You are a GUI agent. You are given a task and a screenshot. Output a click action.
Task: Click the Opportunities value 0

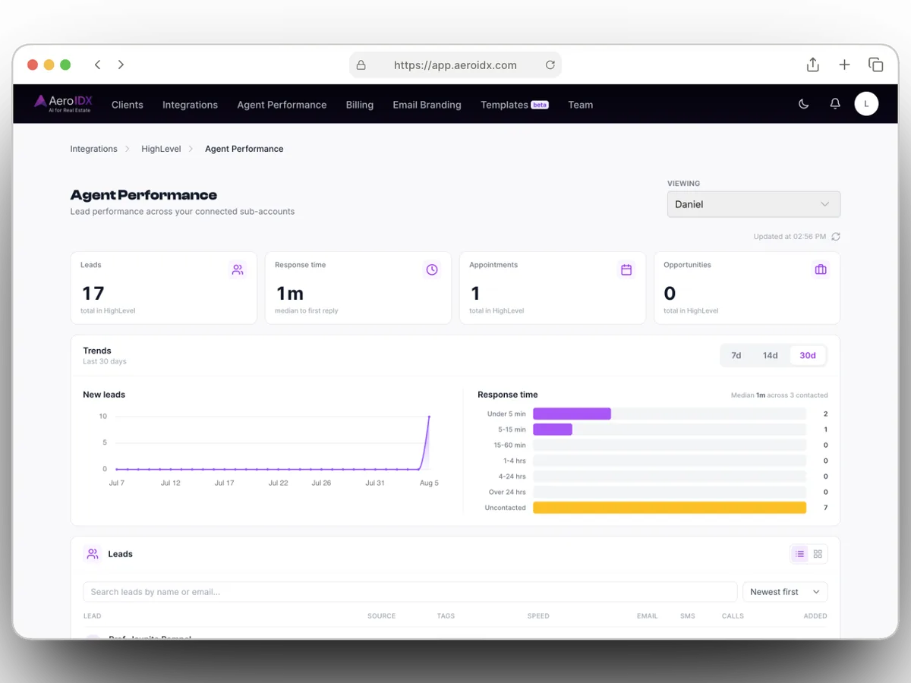[x=670, y=293]
